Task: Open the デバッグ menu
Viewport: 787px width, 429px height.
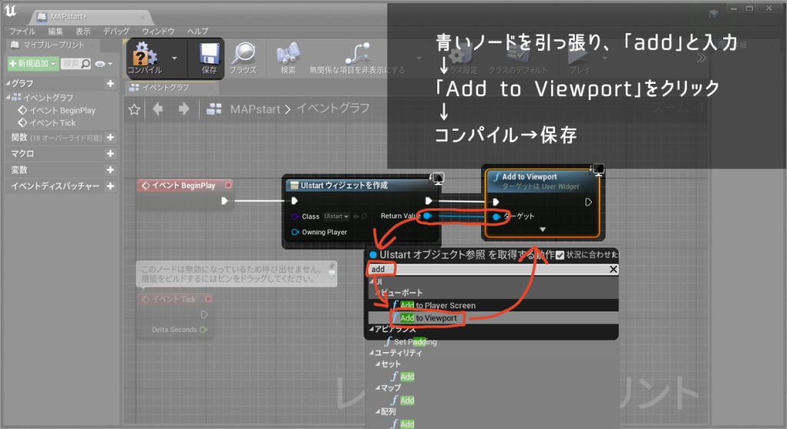Action: pos(116,32)
